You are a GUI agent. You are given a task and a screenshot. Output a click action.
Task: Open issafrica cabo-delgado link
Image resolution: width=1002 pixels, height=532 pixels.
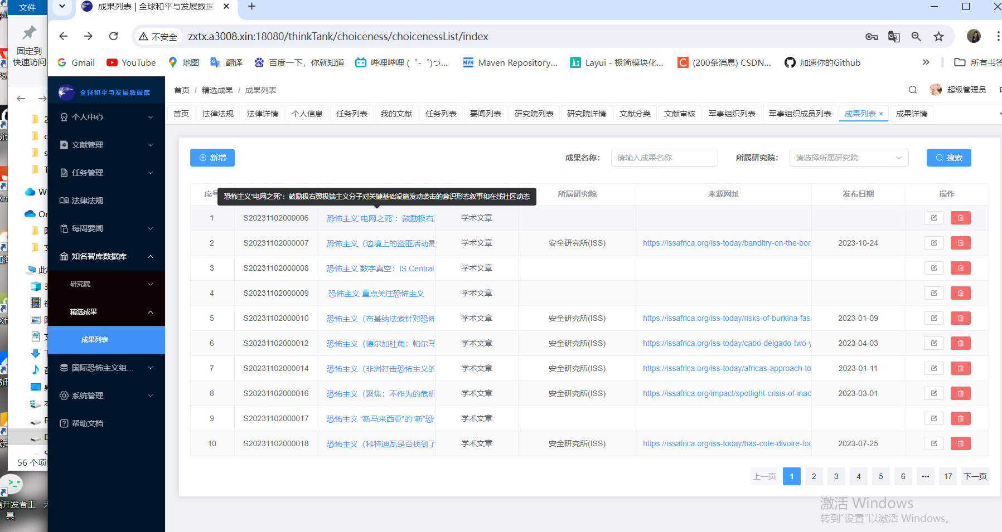[727, 343]
